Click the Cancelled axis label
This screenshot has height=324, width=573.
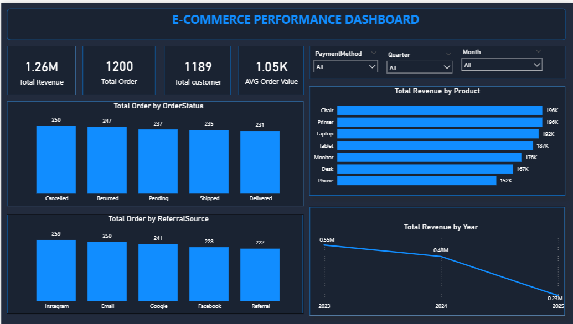click(56, 198)
